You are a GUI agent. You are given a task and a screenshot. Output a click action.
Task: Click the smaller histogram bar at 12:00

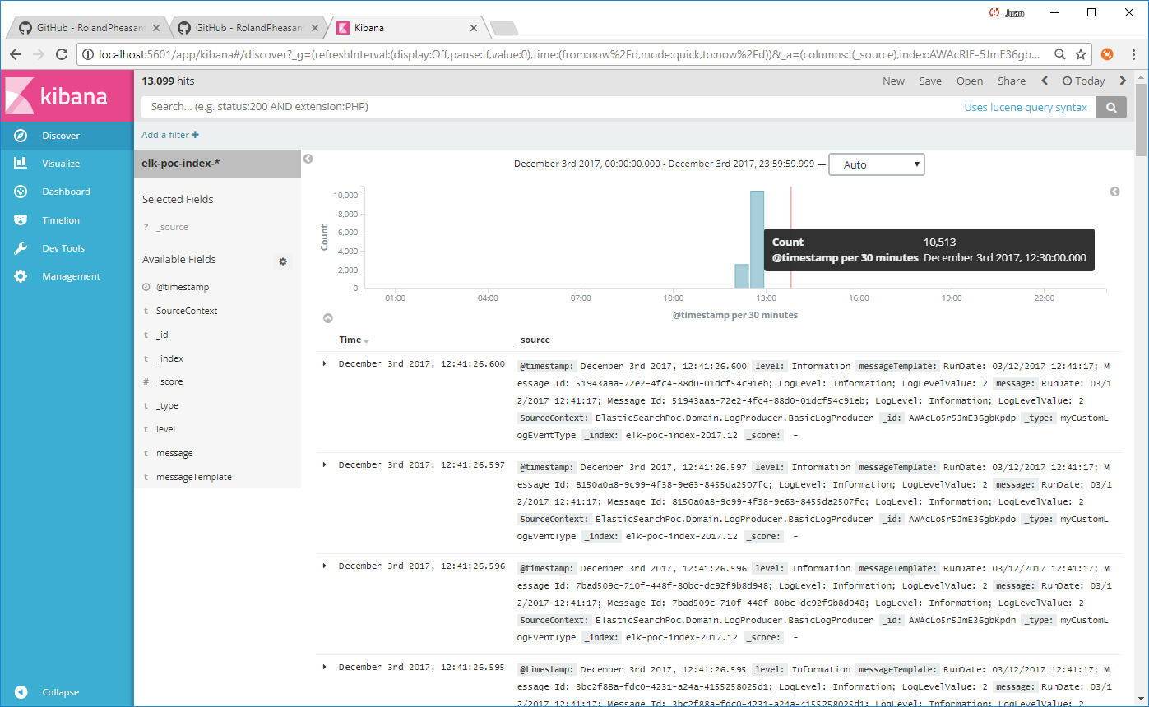click(742, 276)
